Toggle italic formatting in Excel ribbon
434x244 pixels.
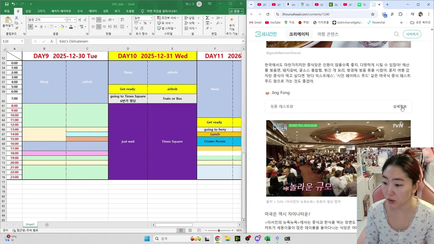[36, 27]
